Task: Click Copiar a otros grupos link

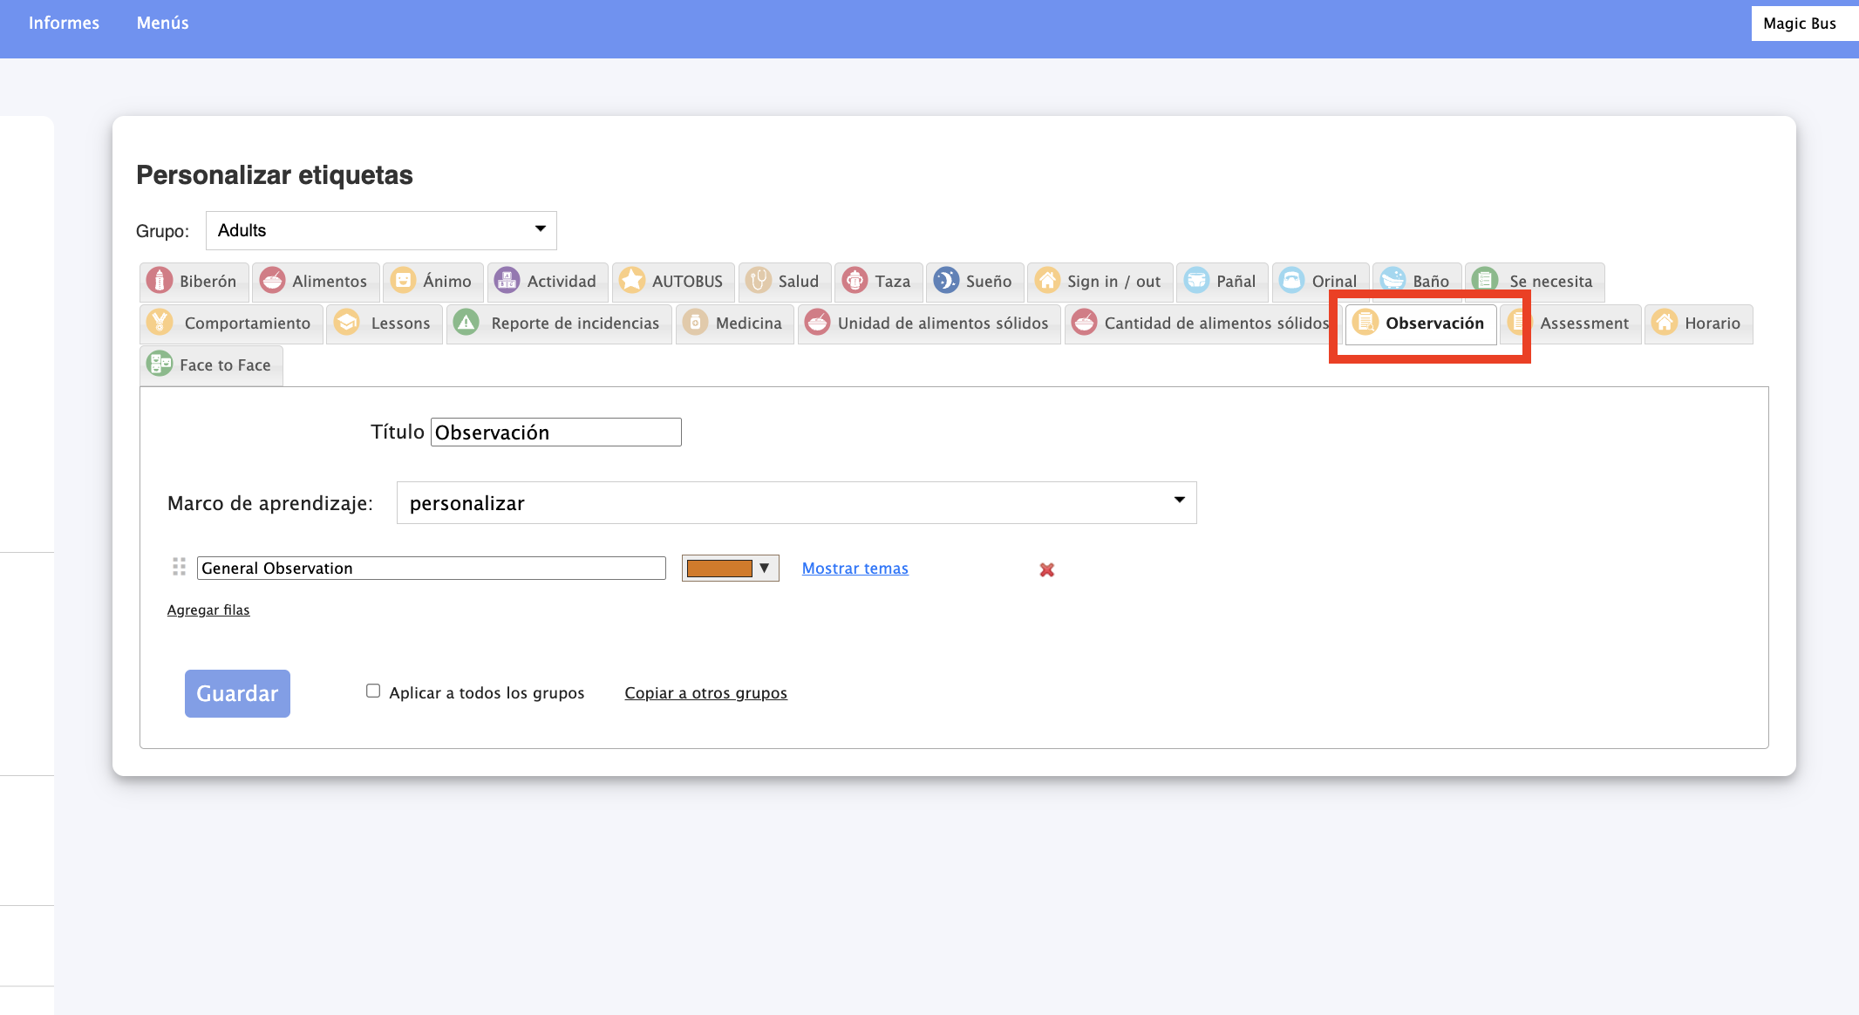Action: click(705, 693)
